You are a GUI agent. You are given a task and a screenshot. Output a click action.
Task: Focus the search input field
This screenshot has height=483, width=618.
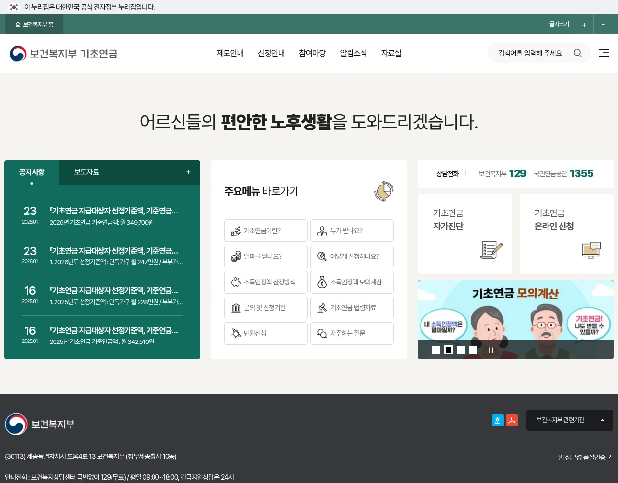[x=531, y=53]
